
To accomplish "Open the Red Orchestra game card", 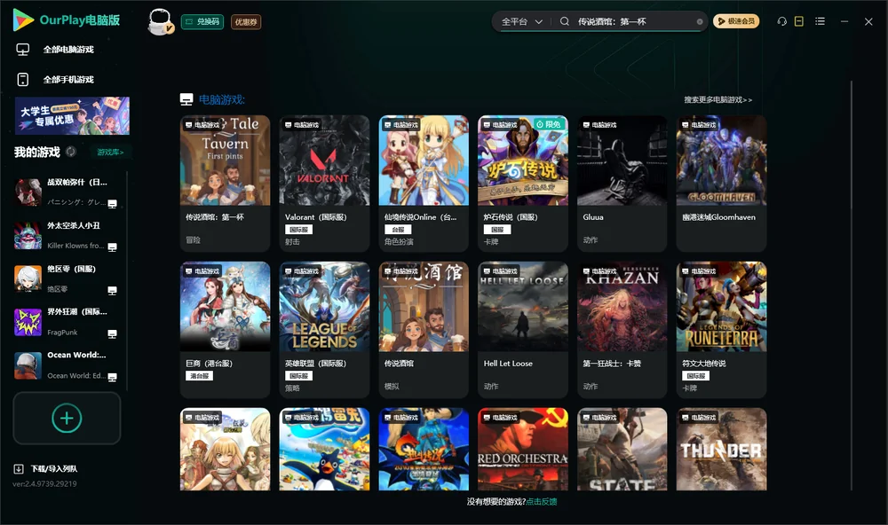I will point(523,450).
